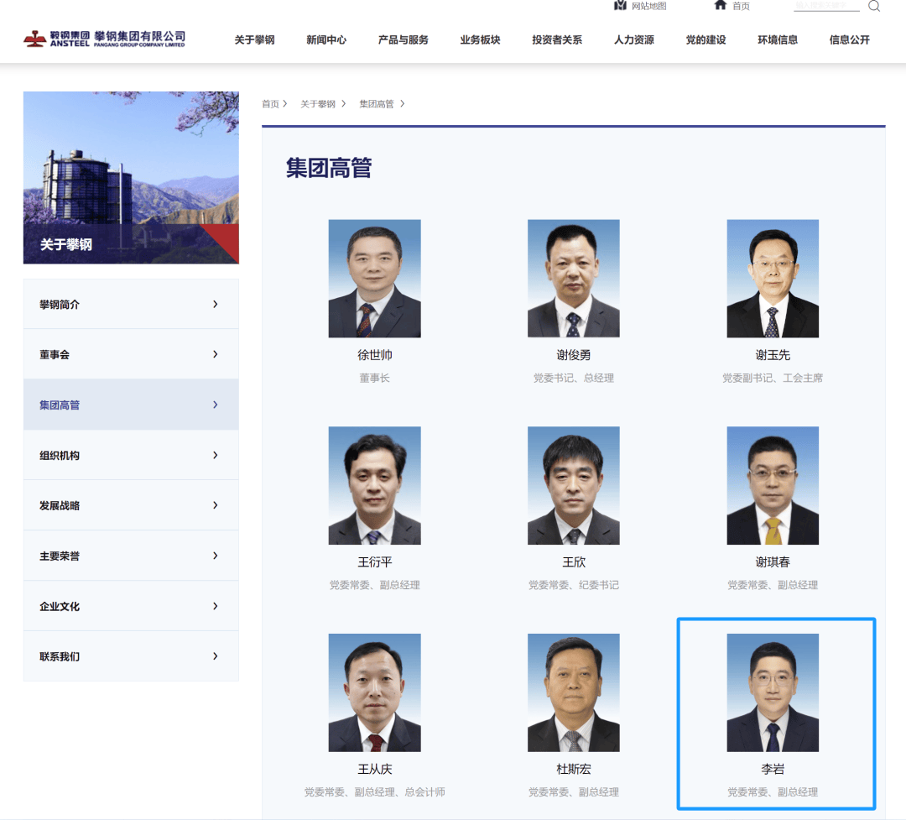
Task: Open 关于攀钢 in top navigation
Action: coord(254,39)
